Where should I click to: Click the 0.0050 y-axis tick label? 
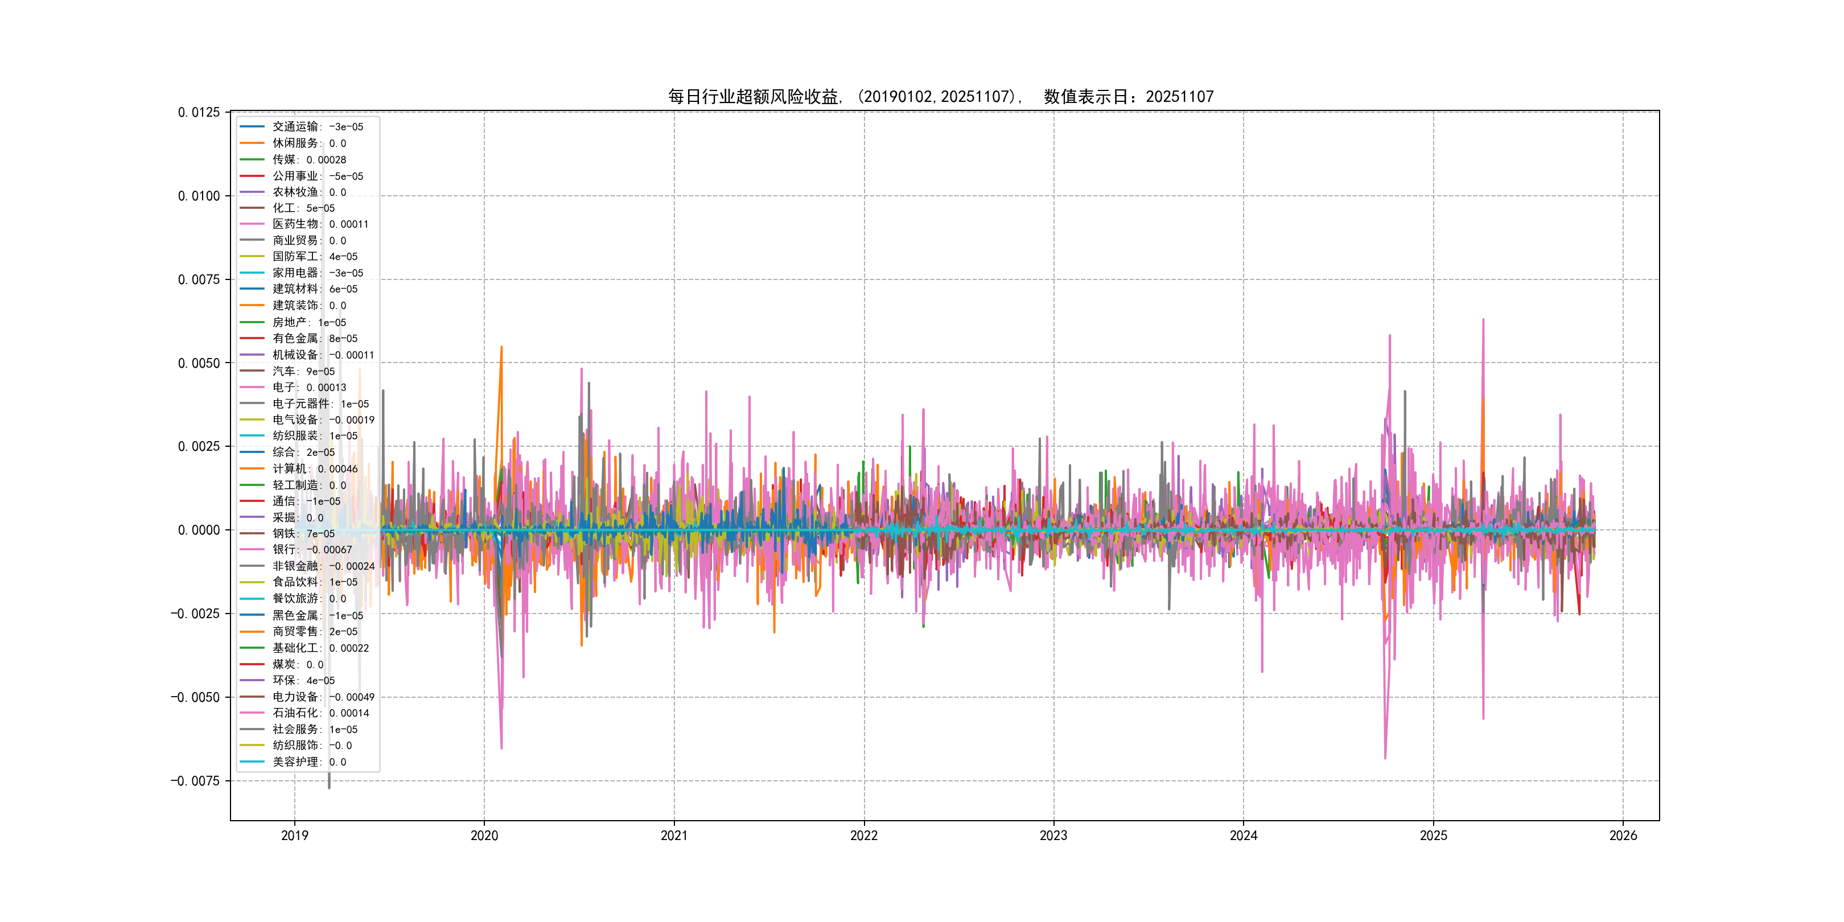click(198, 363)
